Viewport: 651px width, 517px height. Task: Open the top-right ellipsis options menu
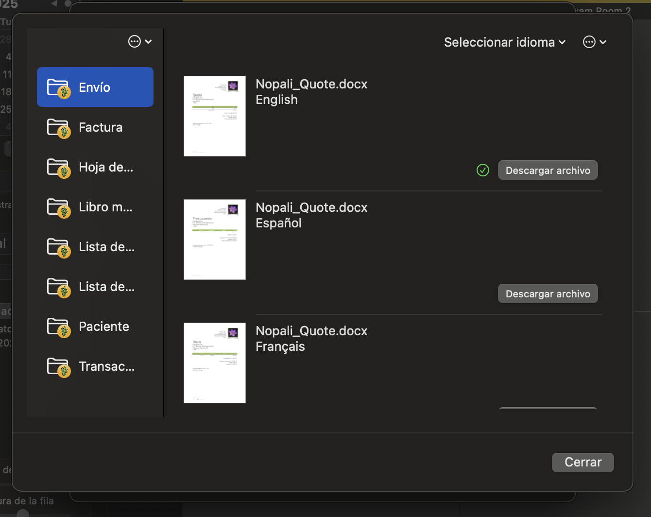pos(595,42)
